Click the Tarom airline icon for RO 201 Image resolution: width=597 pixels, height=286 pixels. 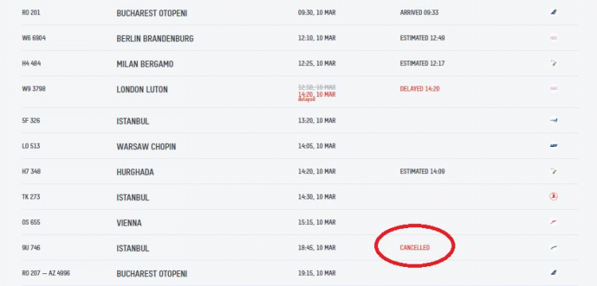pos(553,12)
